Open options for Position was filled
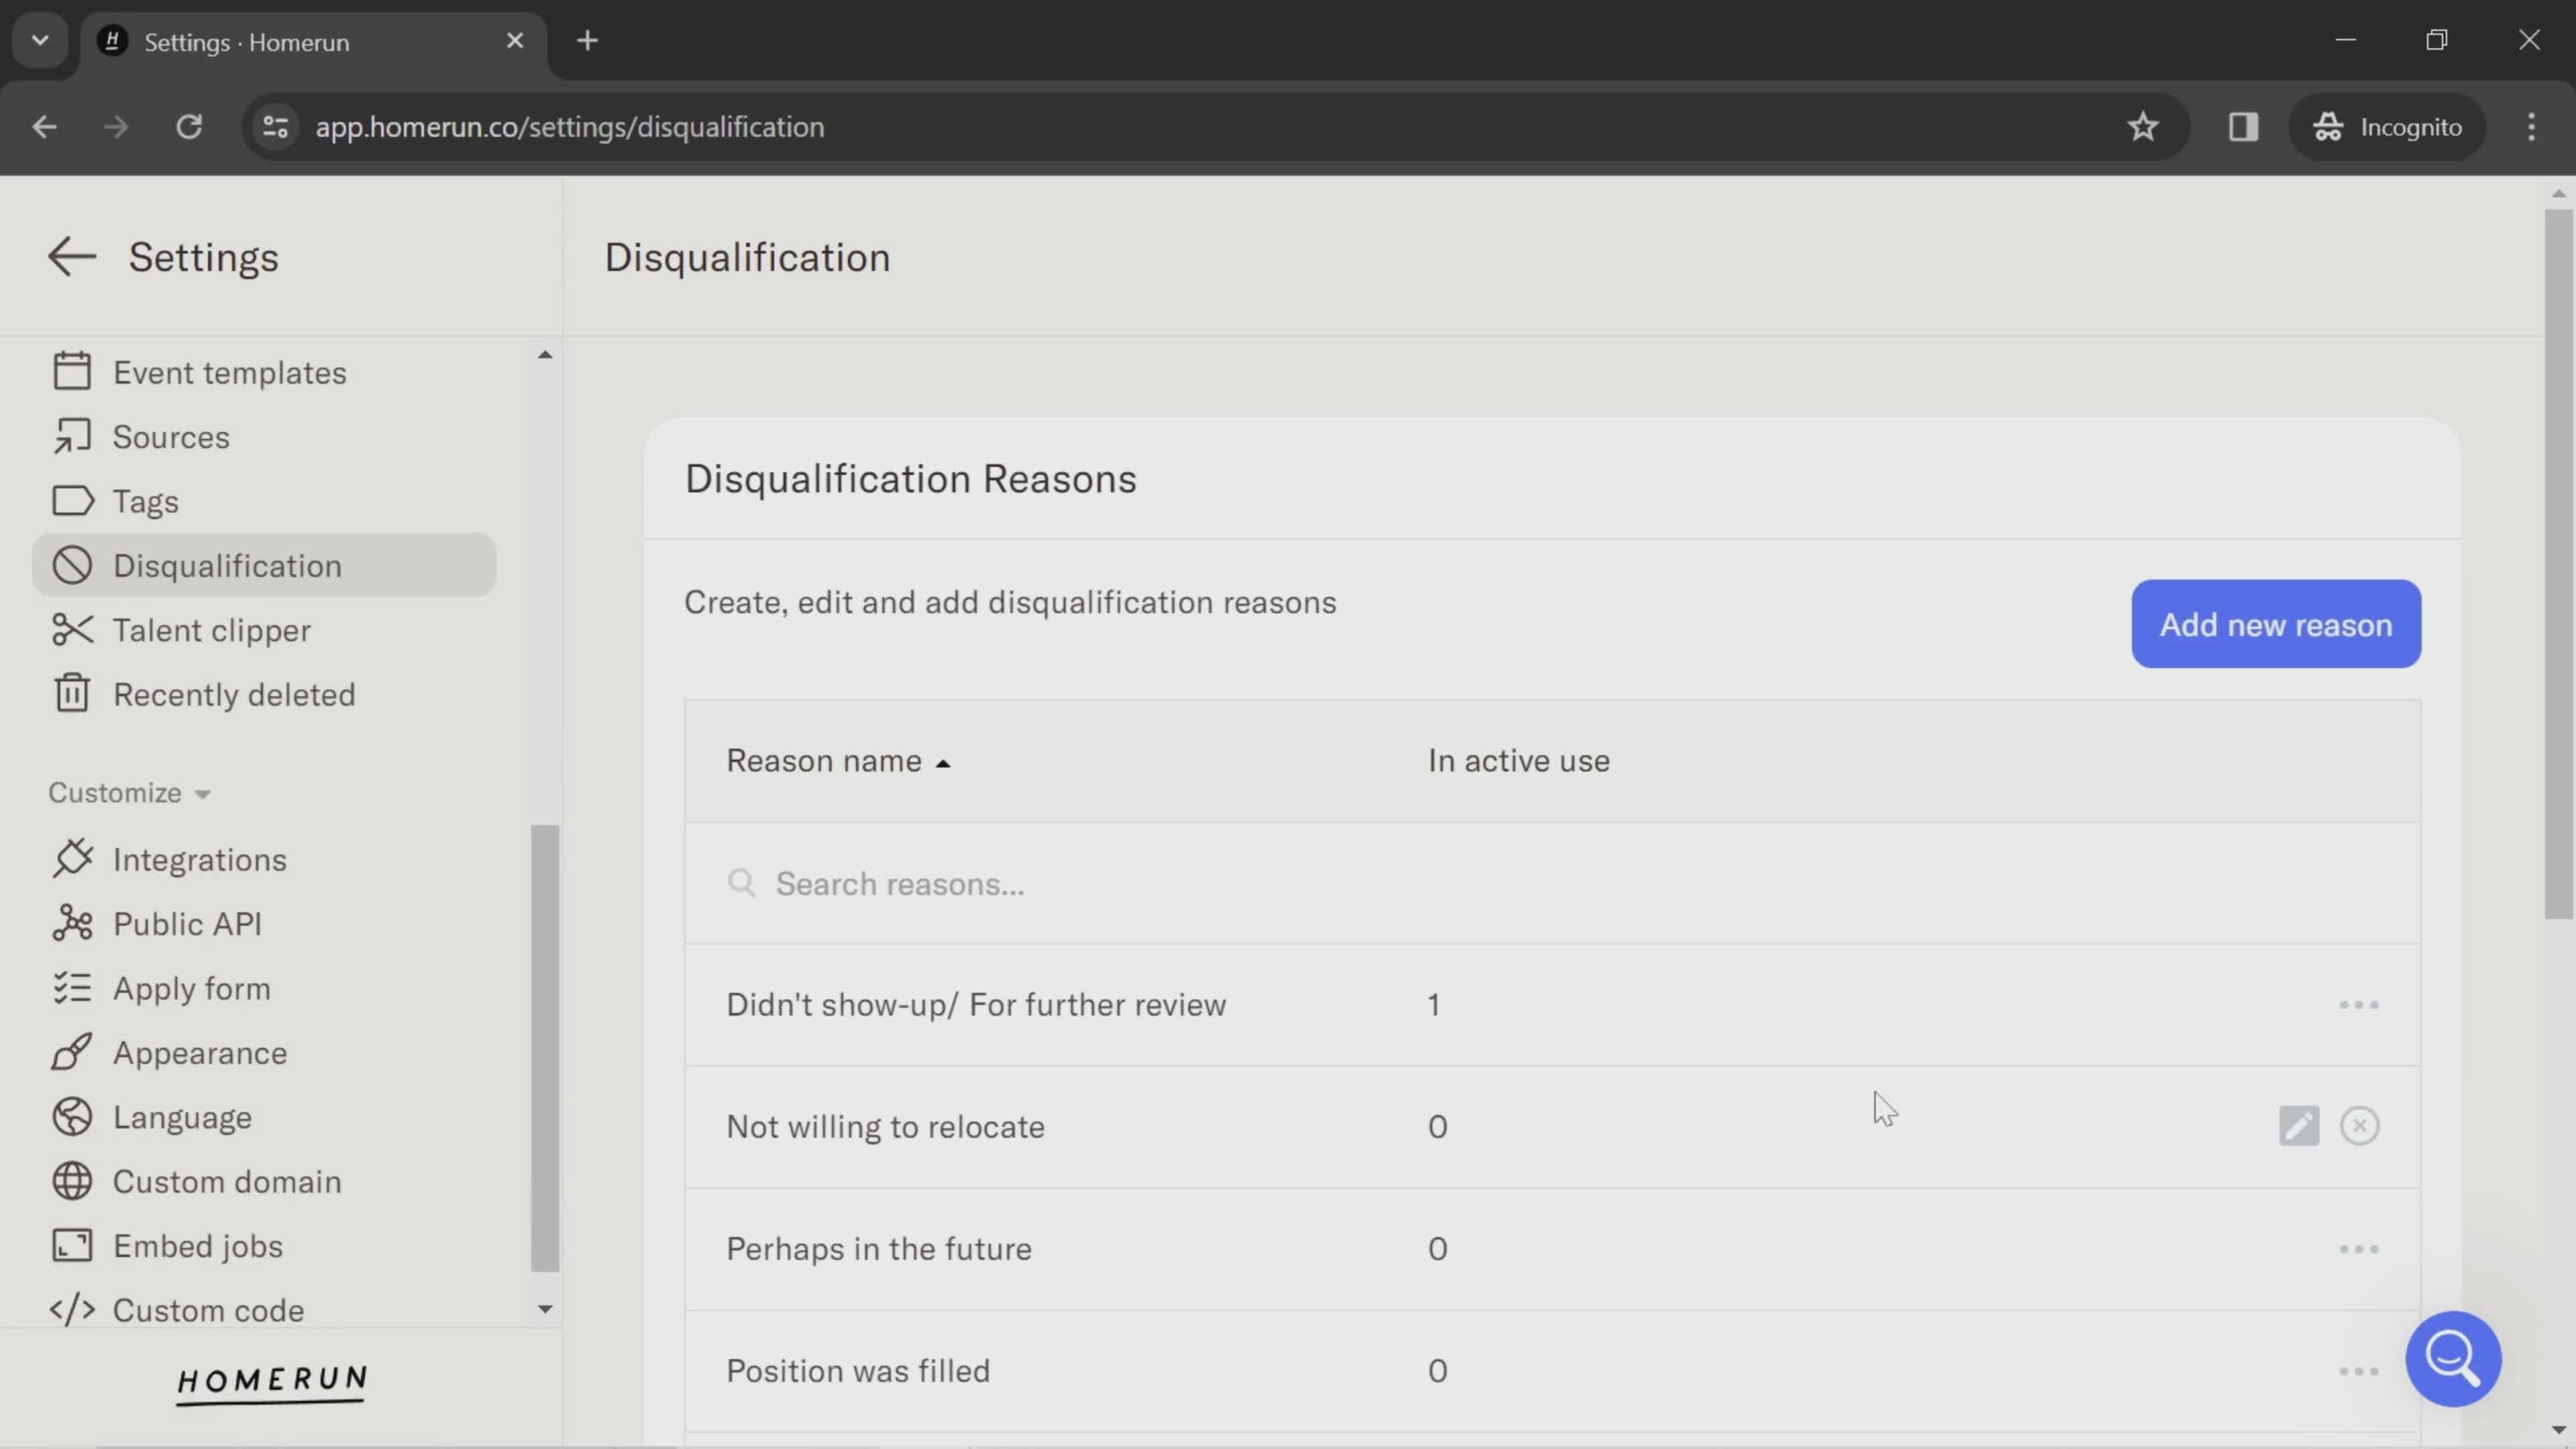This screenshot has height=1449, width=2576. pyautogui.click(x=2359, y=1371)
